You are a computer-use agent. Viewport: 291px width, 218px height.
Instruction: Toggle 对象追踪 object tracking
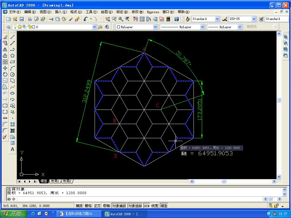click(x=135, y=206)
